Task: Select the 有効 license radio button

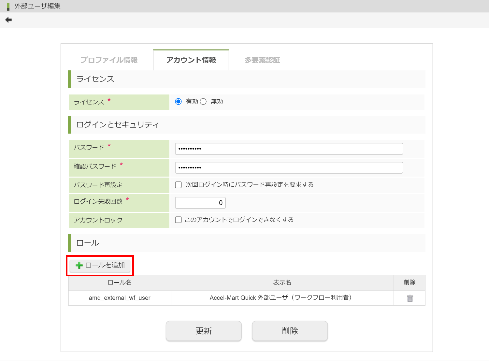Action: pos(178,102)
